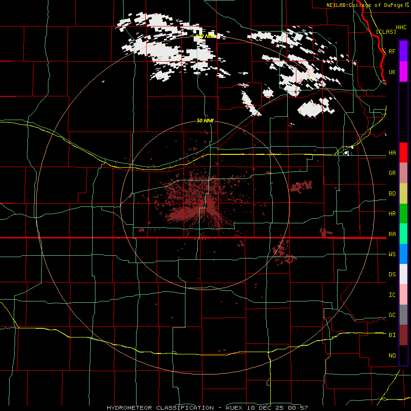This screenshot has width=411, height=411.
Task: Click the NEXLAB-College of DuPage credit text
Action: (365, 5)
